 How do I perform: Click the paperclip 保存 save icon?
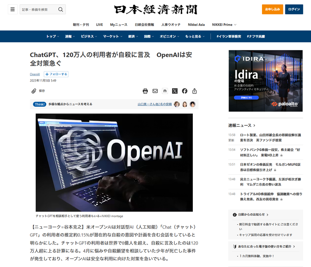tap(34, 91)
